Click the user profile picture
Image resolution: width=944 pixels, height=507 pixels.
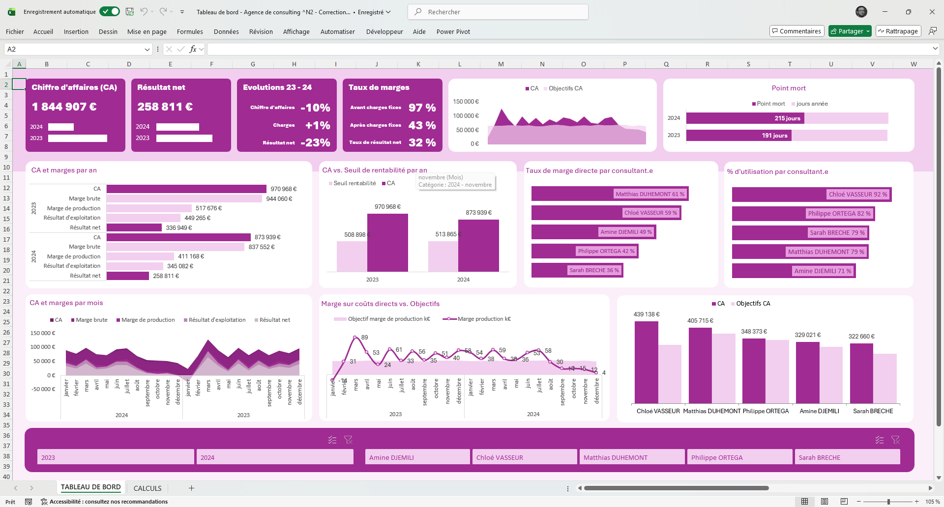861,11
